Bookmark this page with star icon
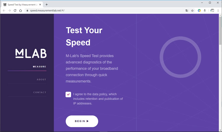The image size is (222, 132). 192,11
